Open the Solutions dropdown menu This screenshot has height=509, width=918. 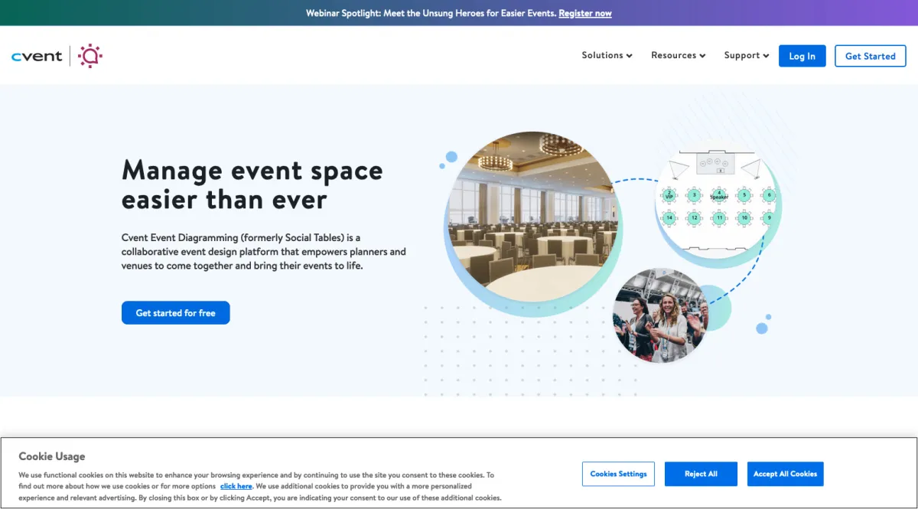pyautogui.click(x=607, y=55)
